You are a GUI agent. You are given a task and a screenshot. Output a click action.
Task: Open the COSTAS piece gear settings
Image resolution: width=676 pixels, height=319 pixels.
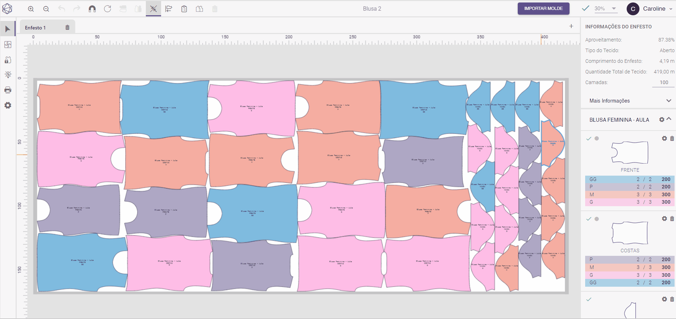point(664,219)
